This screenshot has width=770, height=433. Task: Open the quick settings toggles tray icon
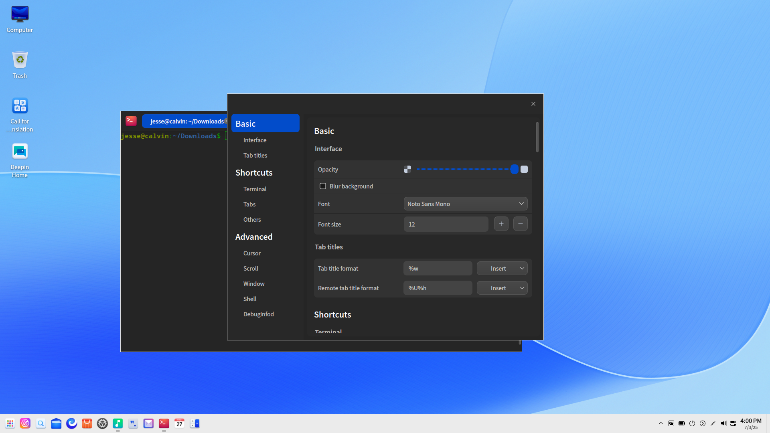733,423
